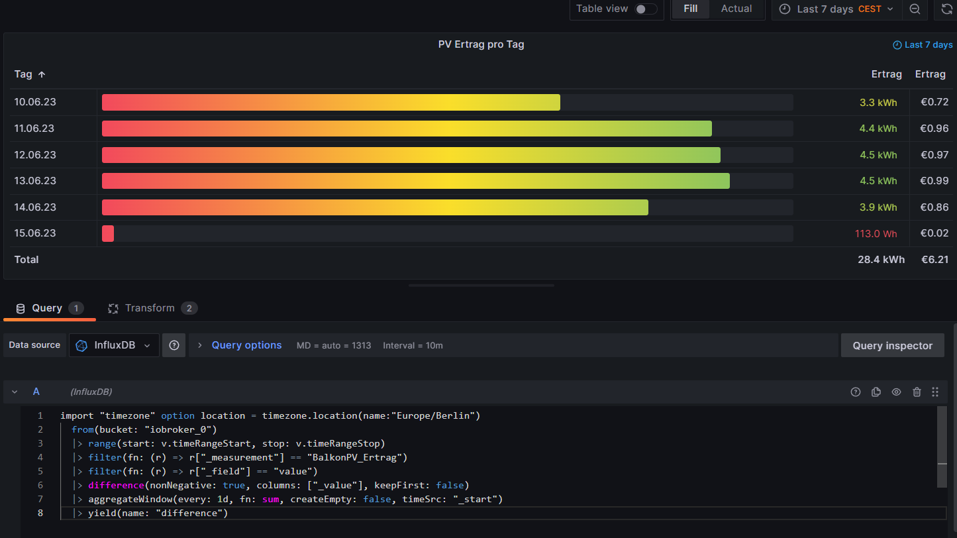The image size is (957, 538).
Task: Open the Last 7 days time picker
Action: coord(836,9)
